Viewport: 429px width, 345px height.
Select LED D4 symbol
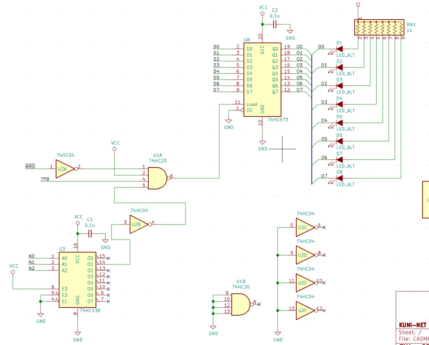(x=339, y=104)
